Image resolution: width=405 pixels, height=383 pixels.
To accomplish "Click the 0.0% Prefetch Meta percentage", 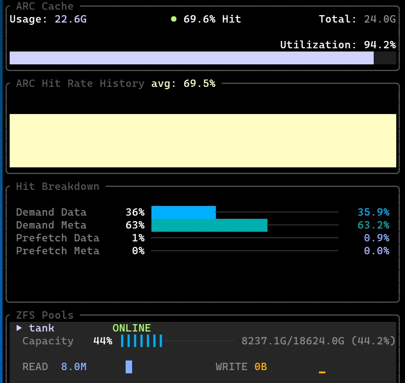I will point(376,251).
